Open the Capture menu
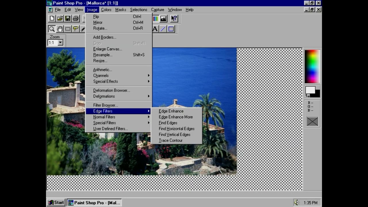368x207 pixels. click(x=158, y=9)
